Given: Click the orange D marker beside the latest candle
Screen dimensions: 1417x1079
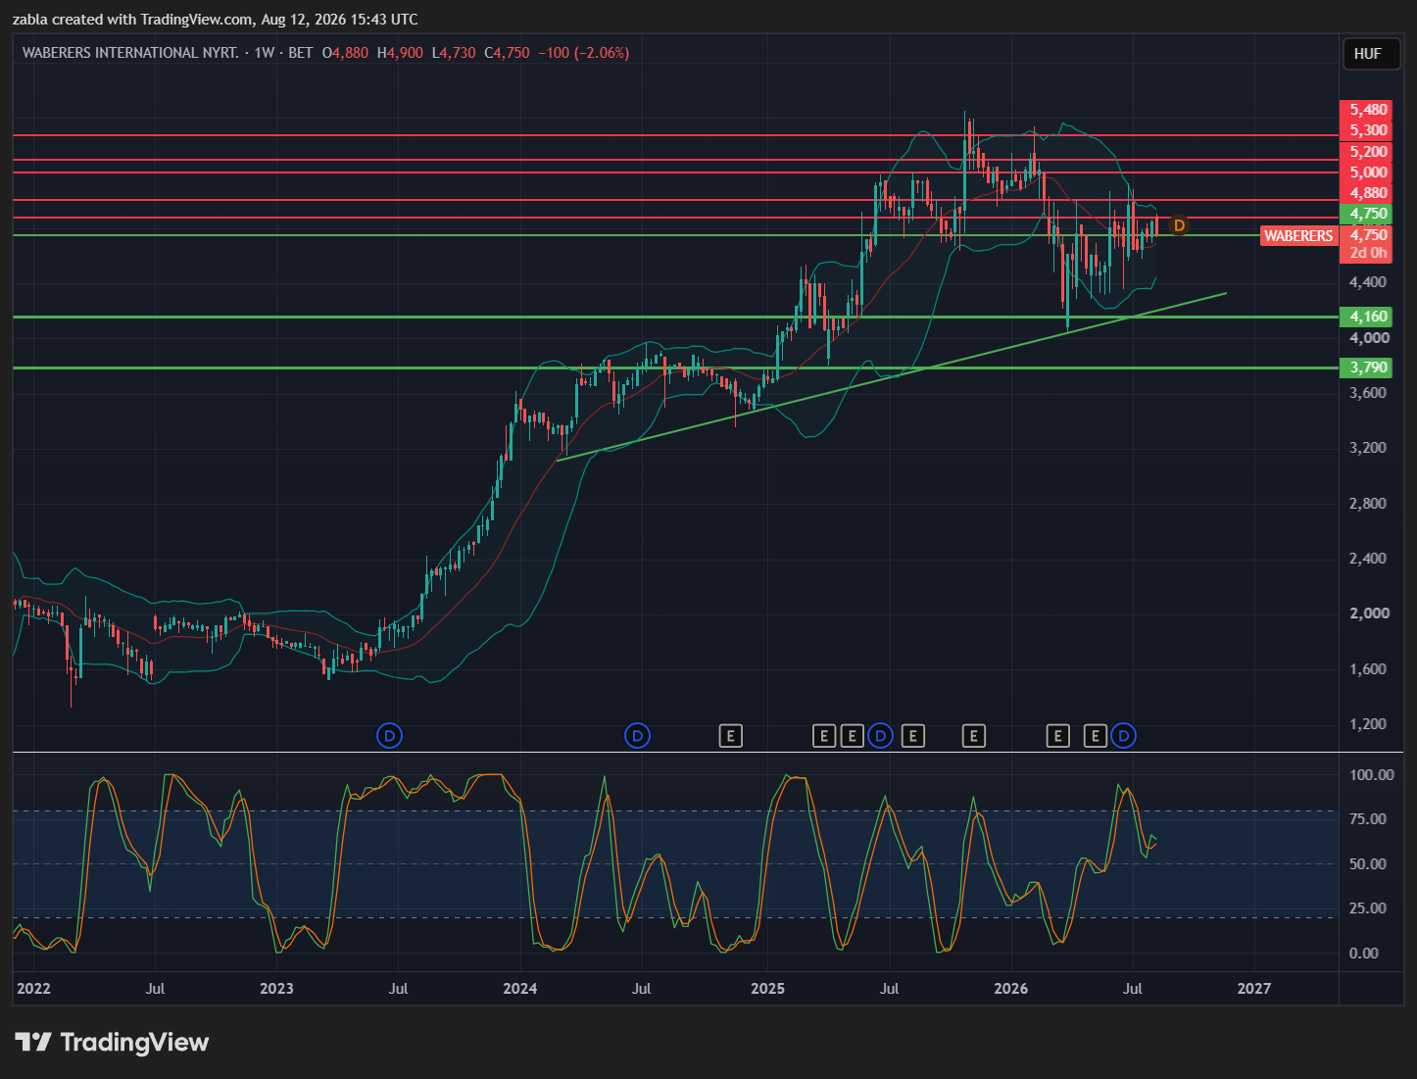Looking at the screenshot, I should click(x=1179, y=225).
